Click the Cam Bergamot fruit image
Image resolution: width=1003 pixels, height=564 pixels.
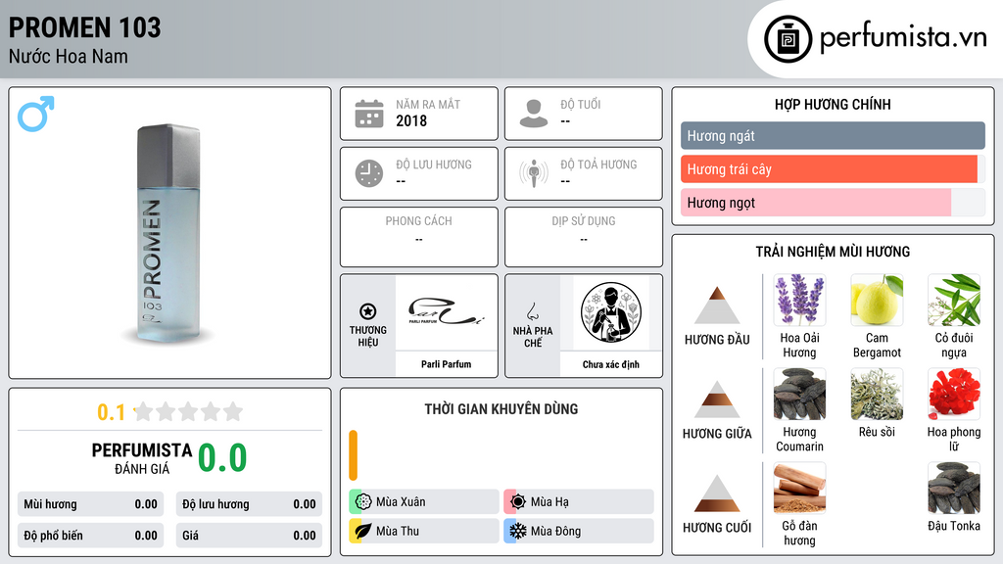877,300
